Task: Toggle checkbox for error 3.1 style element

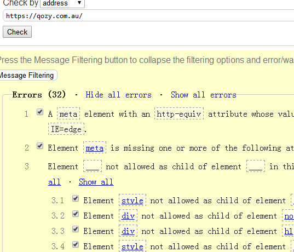Action: tap(76, 198)
